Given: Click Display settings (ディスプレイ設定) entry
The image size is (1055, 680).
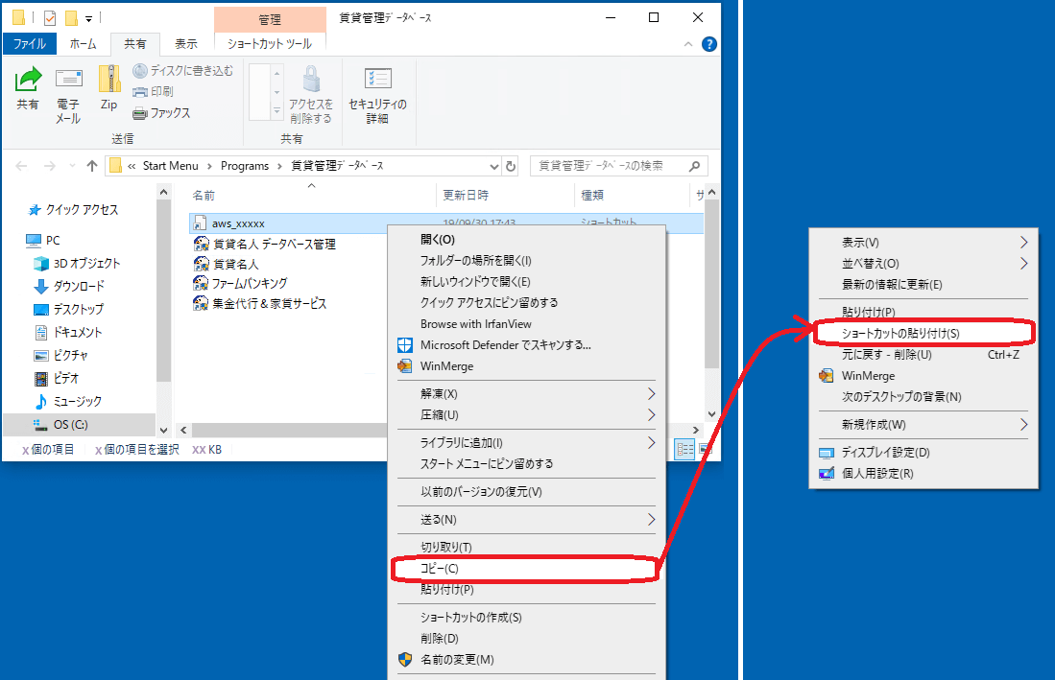Looking at the screenshot, I should [x=885, y=452].
